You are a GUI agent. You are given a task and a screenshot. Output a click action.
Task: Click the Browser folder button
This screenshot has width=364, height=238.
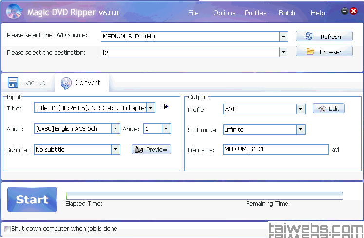(324, 52)
